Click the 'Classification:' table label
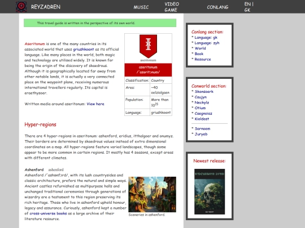 137,81
